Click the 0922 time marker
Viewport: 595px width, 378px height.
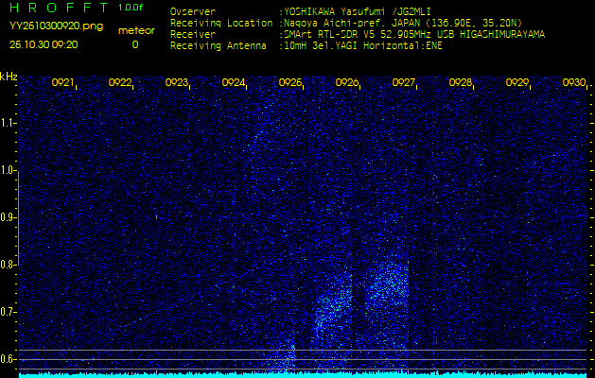point(119,82)
